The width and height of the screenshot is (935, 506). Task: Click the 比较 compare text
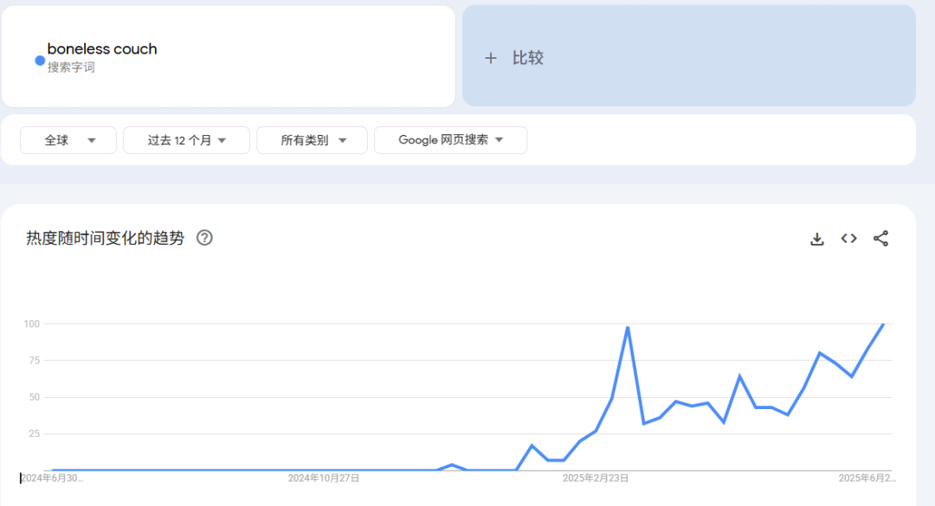click(x=528, y=58)
